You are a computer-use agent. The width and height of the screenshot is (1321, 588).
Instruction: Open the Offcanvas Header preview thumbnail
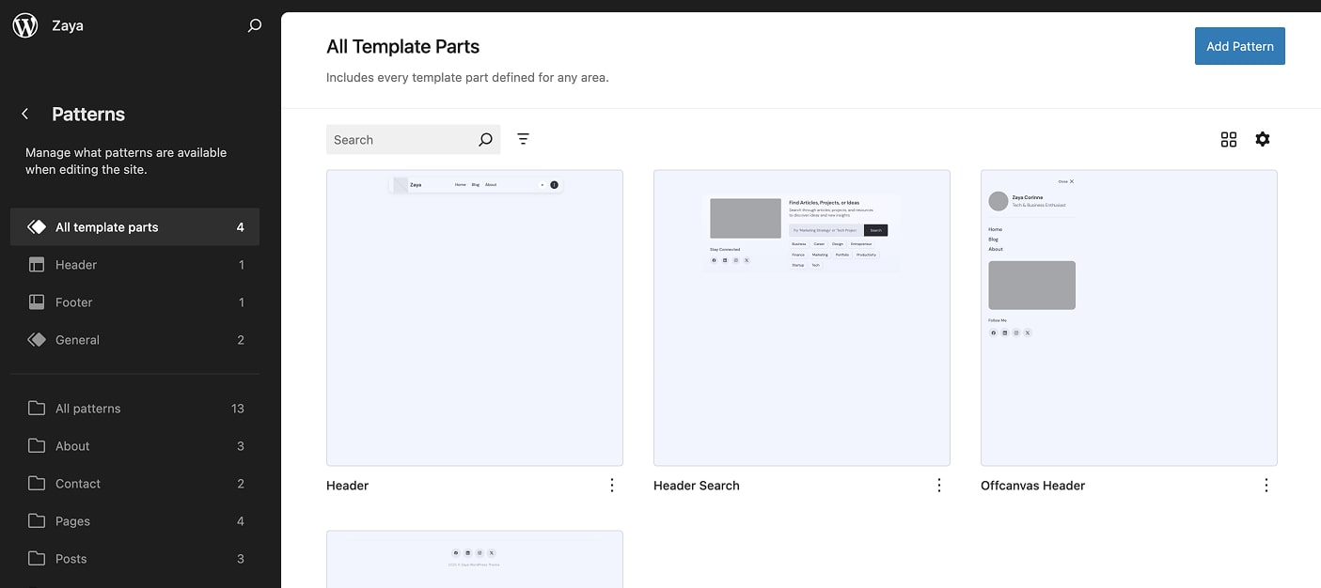click(1128, 317)
